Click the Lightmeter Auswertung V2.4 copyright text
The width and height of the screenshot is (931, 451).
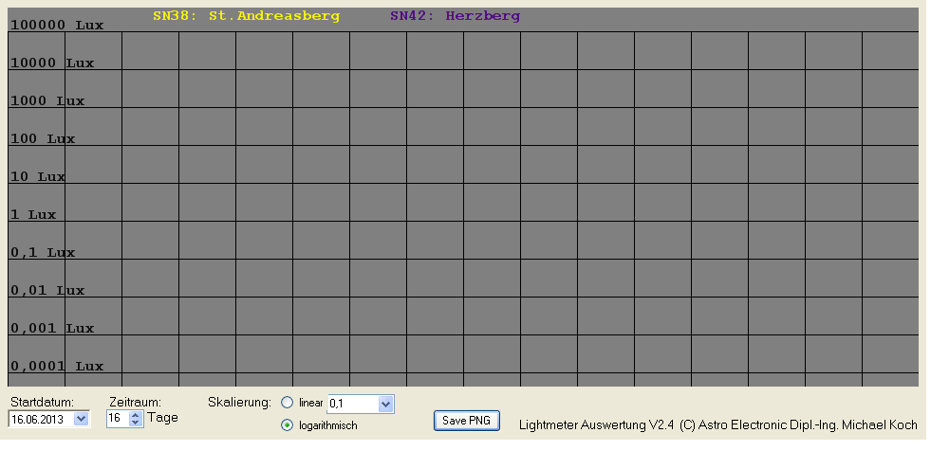pyautogui.click(x=717, y=424)
